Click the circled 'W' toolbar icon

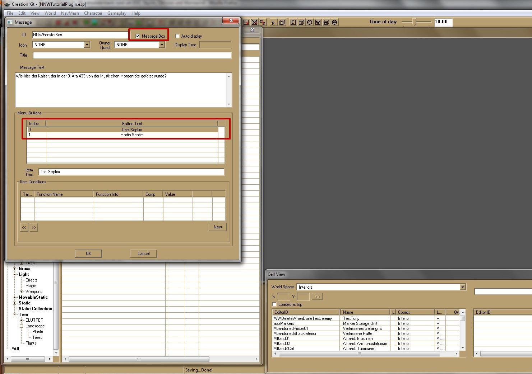point(334,22)
